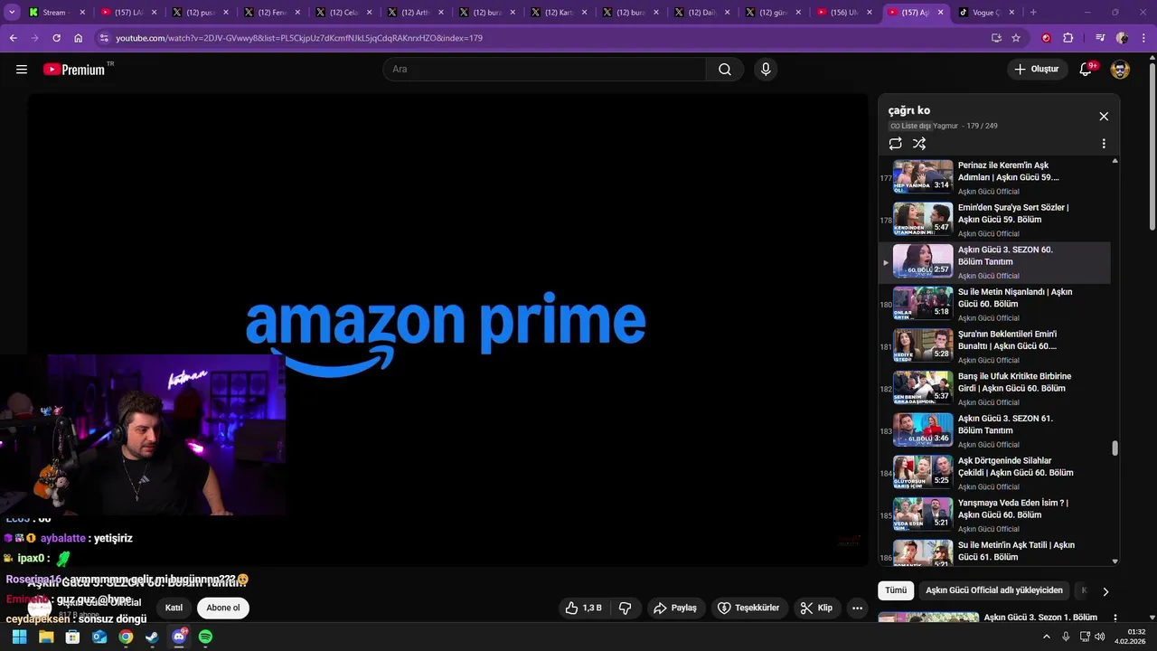Viewport: 1157px width, 651px height.
Task: Open the notifications bell
Action: [1086, 70]
